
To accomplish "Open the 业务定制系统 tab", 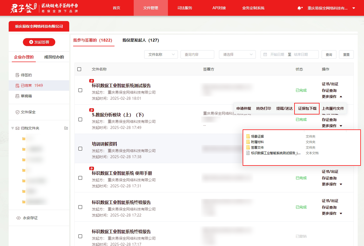I will point(253,8).
